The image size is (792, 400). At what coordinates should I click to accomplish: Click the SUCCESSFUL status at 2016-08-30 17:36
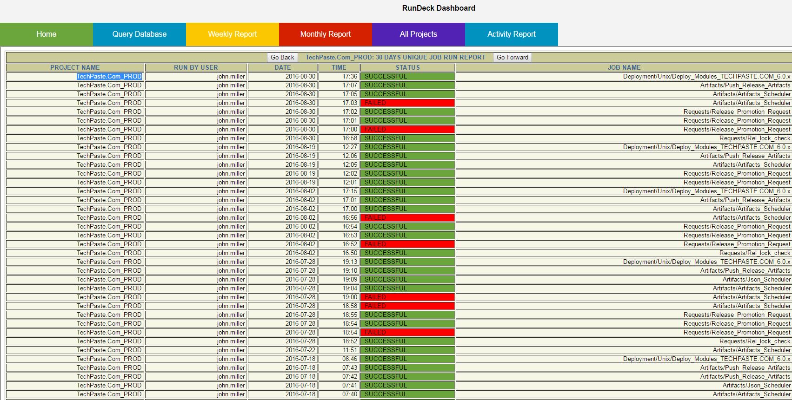point(407,77)
